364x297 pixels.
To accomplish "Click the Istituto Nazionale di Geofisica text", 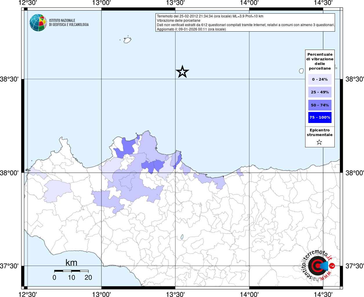I will (69, 23).
